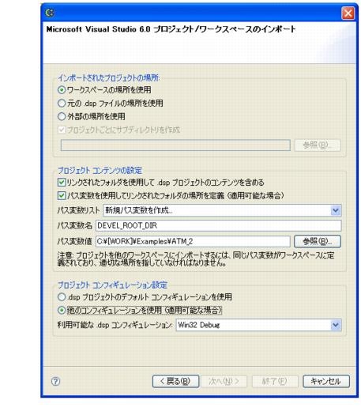Click the 終了(F) finish button
Screen dimensions: 361x415
[275, 381]
